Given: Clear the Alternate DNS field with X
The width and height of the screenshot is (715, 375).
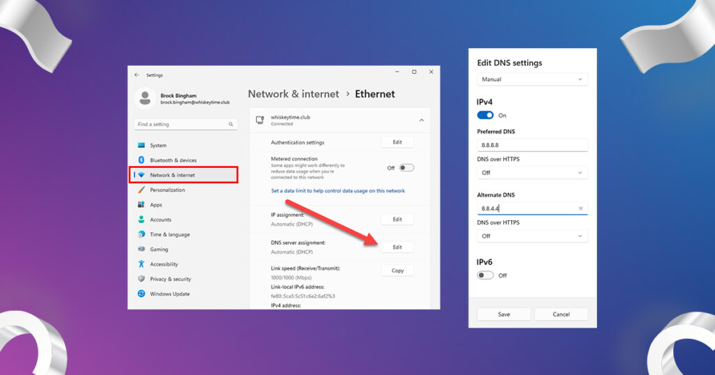Looking at the screenshot, I should [580, 208].
